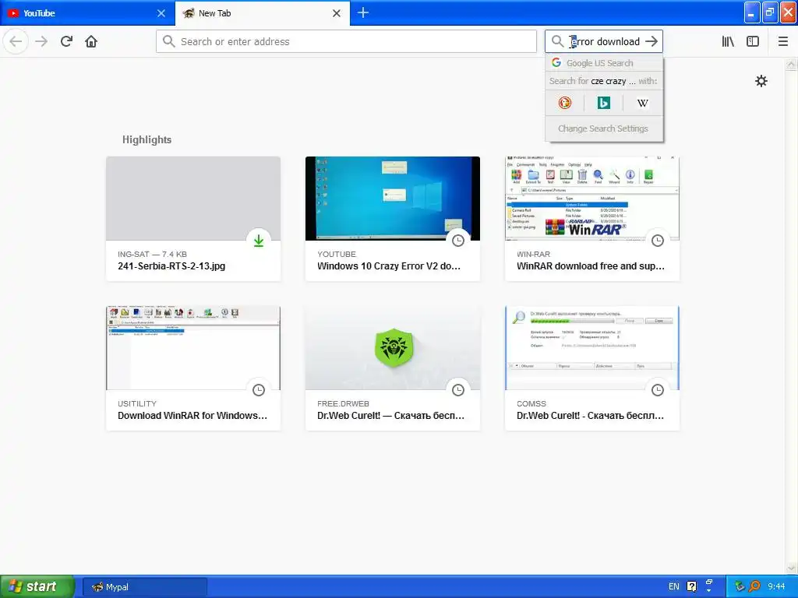The height and width of the screenshot is (598, 798).
Task: Search with Bing engine icon
Action: pyautogui.click(x=604, y=104)
